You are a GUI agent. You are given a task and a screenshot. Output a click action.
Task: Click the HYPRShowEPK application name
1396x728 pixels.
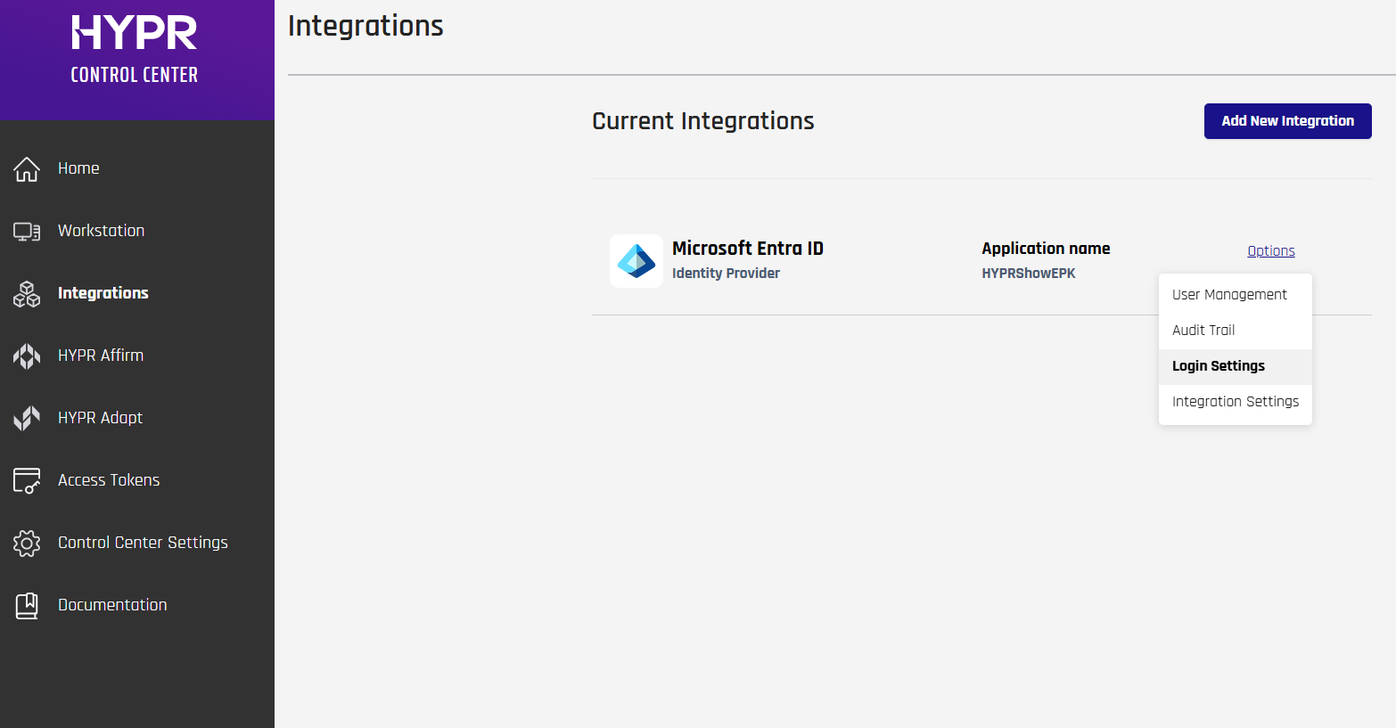(x=1028, y=274)
